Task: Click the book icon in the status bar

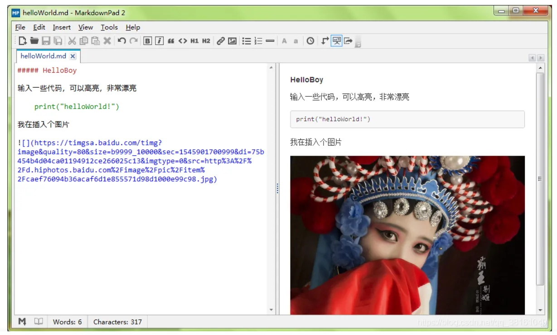Action: point(39,321)
